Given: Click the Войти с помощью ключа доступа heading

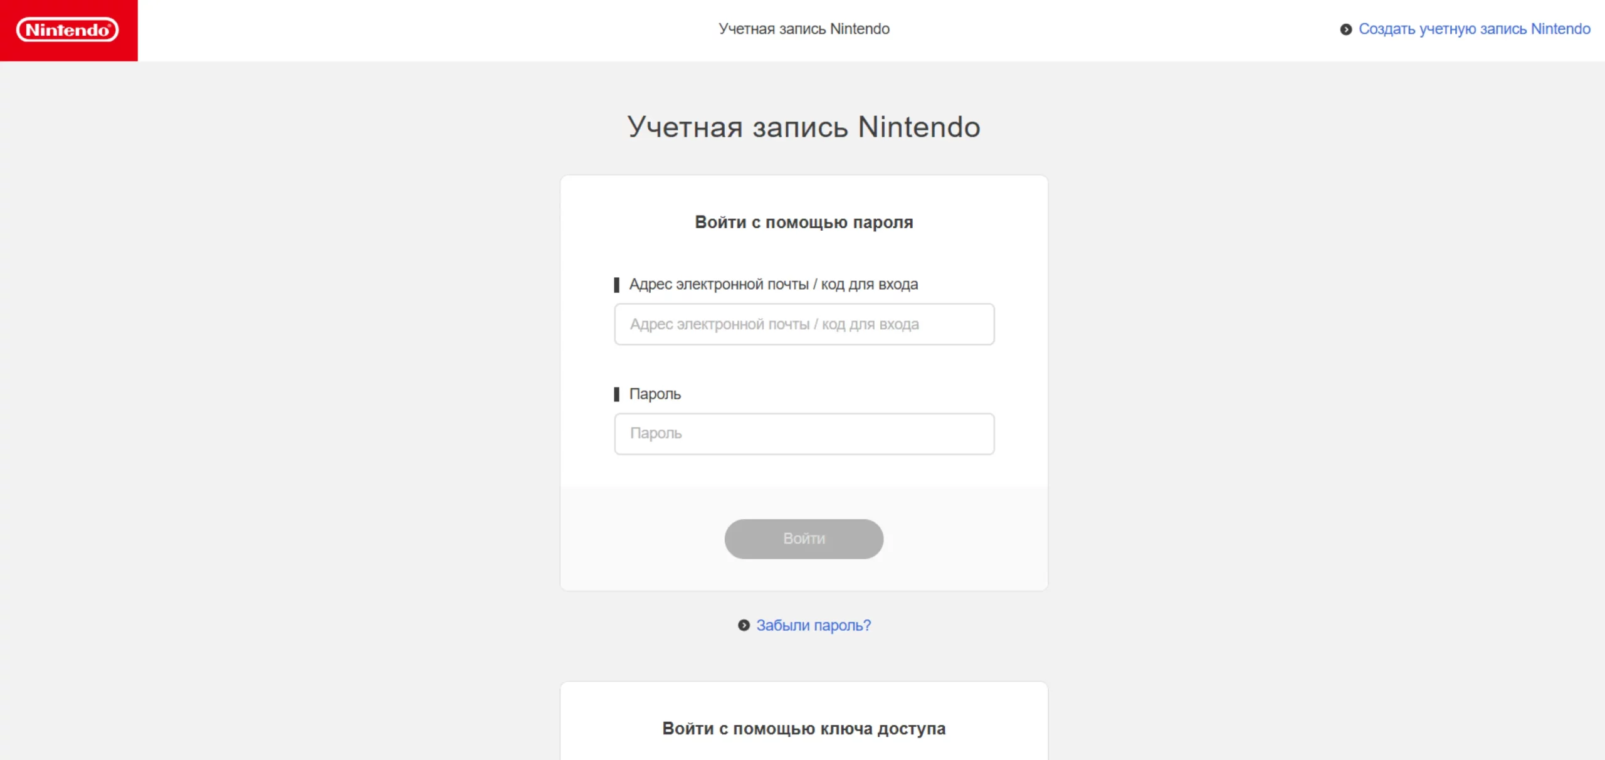Looking at the screenshot, I should [804, 729].
